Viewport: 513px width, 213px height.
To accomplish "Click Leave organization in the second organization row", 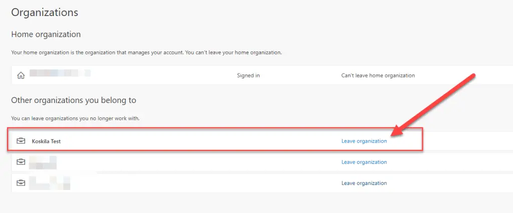I will pos(364,162).
